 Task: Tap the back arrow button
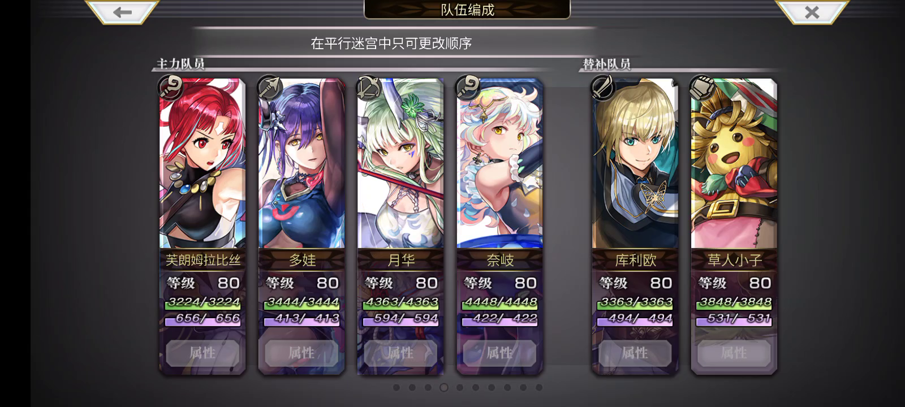[x=122, y=12]
